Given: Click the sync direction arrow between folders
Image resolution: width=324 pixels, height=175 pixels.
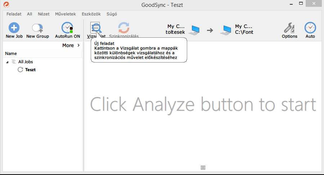Looking at the screenshot, I should click(210, 30).
